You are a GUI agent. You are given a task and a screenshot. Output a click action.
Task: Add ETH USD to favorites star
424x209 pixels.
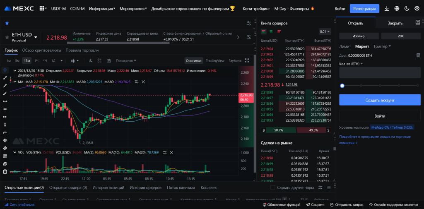point(7,37)
